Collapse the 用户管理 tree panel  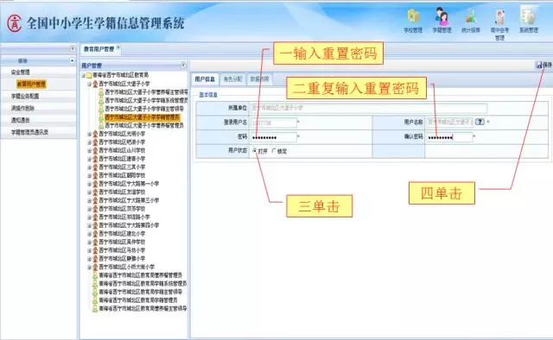[183, 66]
